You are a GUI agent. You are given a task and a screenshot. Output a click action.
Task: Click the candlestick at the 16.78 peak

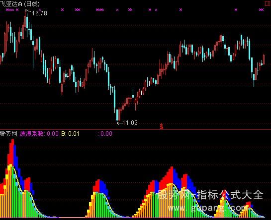point(25,21)
